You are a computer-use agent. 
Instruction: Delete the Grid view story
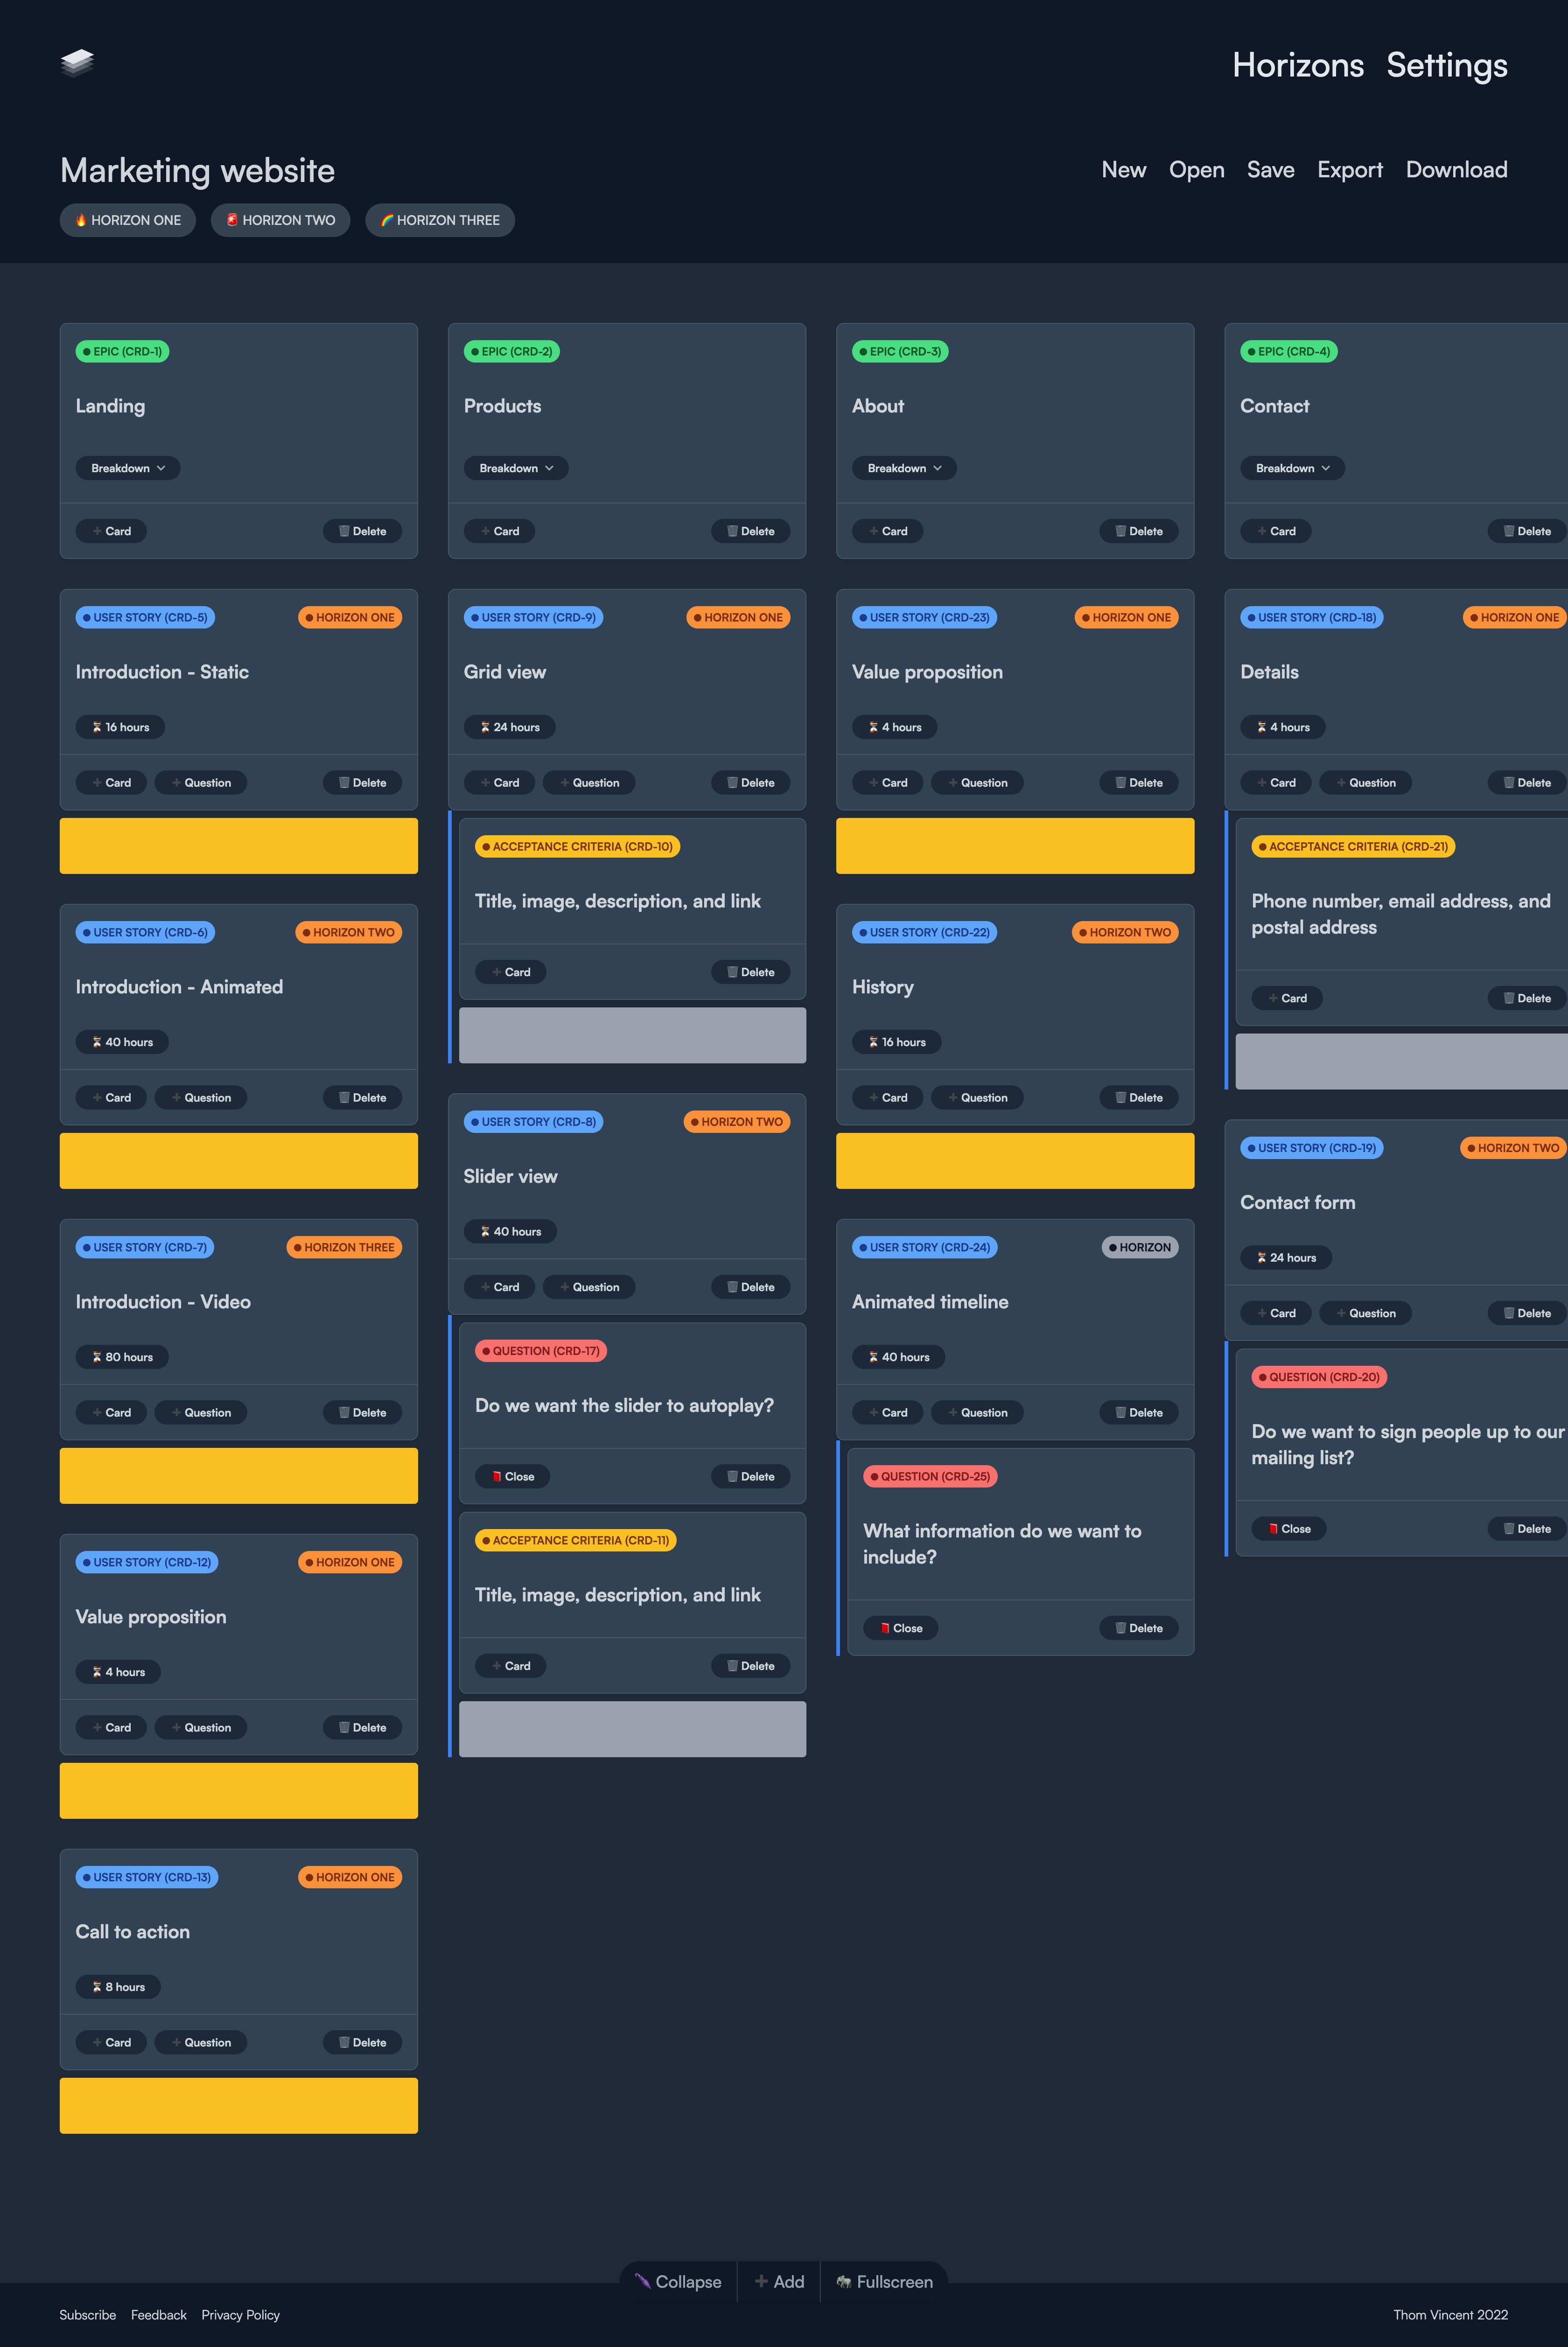[750, 782]
